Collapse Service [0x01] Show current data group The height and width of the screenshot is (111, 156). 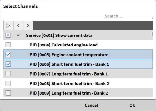click(x=18, y=35)
